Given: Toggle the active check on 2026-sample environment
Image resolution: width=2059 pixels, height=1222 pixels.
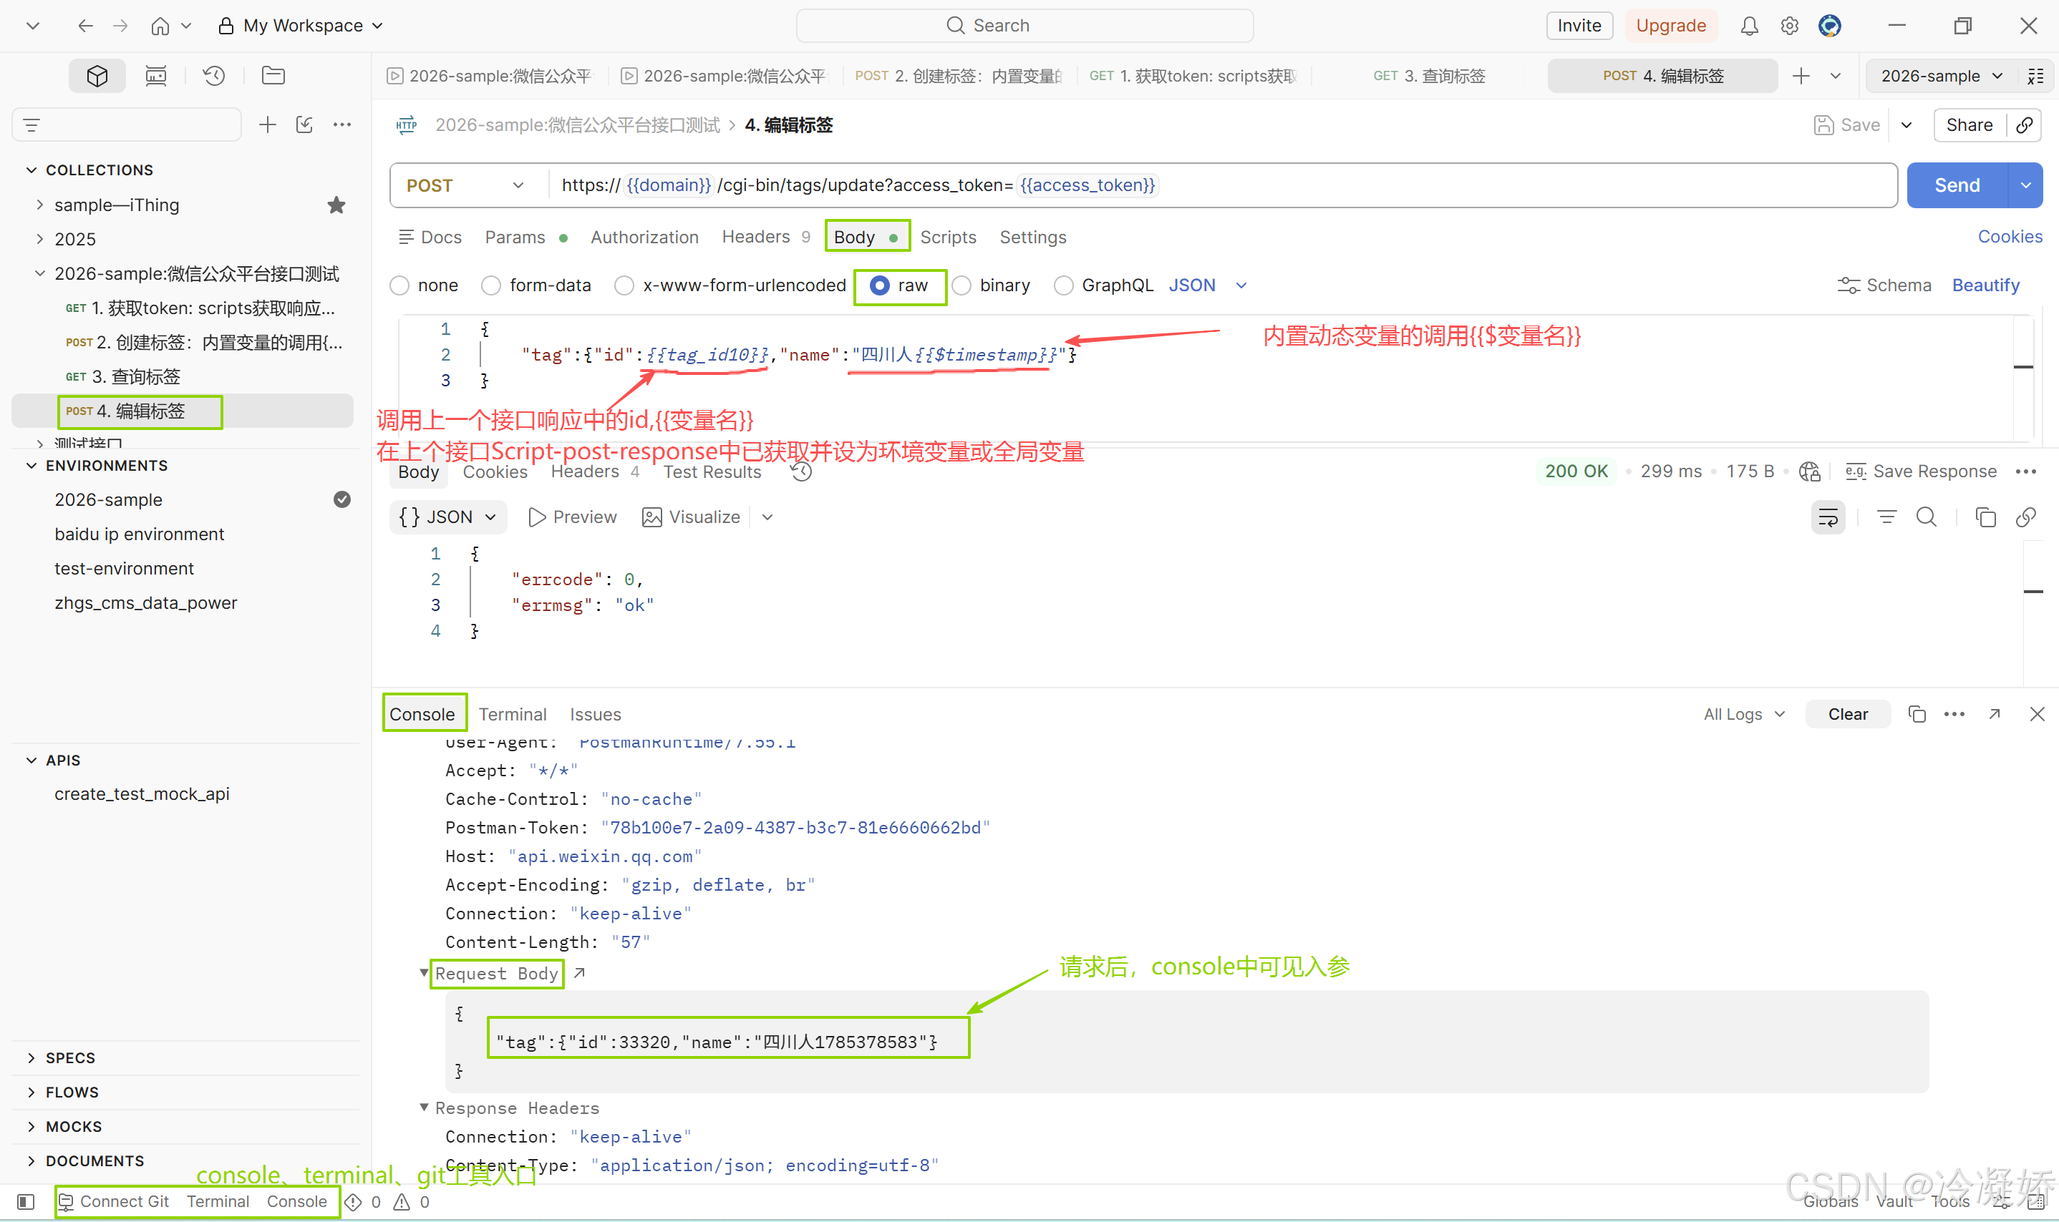Looking at the screenshot, I should tap(342, 500).
